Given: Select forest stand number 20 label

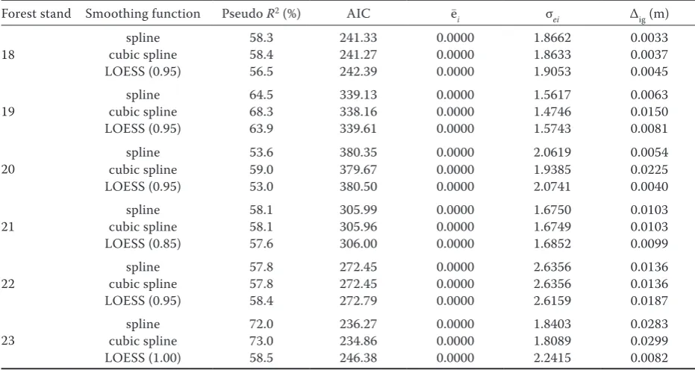Looking at the screenshot, I should point(8,170).
